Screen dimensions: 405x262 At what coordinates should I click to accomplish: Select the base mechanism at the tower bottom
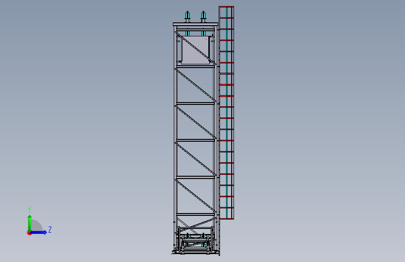click(196, 241)
